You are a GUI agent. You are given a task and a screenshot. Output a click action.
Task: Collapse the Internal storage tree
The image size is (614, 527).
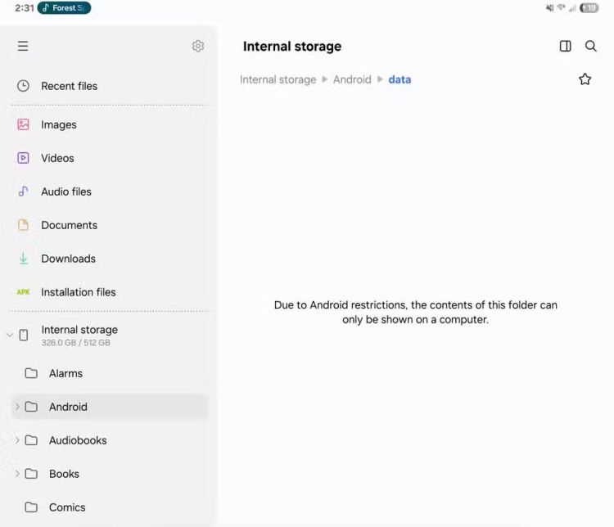[x=10, y=336]
